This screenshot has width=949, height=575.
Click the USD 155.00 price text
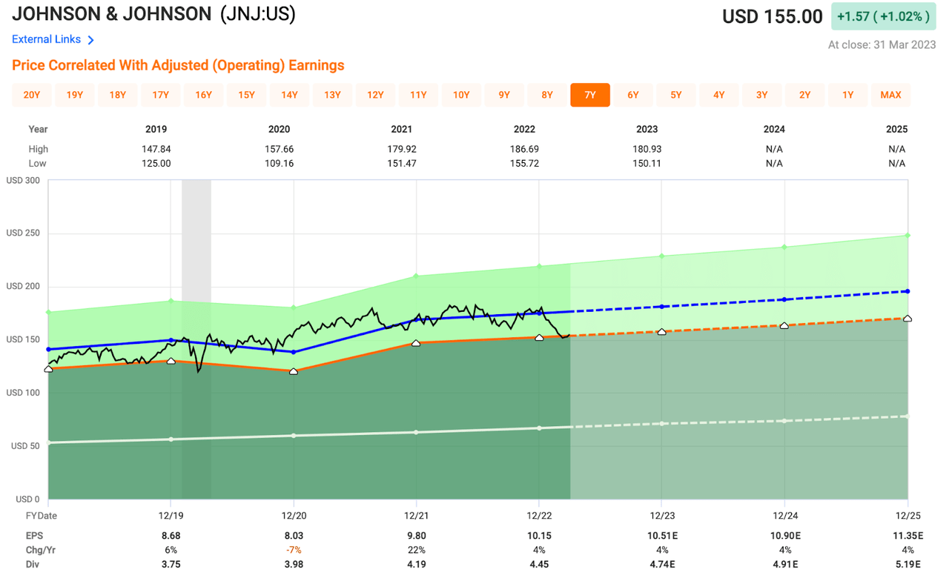click(x=773, y=17)
